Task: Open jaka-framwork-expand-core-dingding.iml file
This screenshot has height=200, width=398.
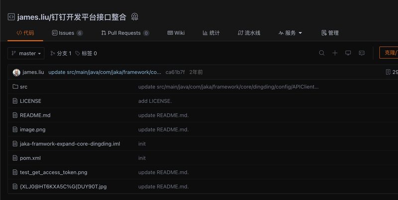Action: tap(70, 144)
